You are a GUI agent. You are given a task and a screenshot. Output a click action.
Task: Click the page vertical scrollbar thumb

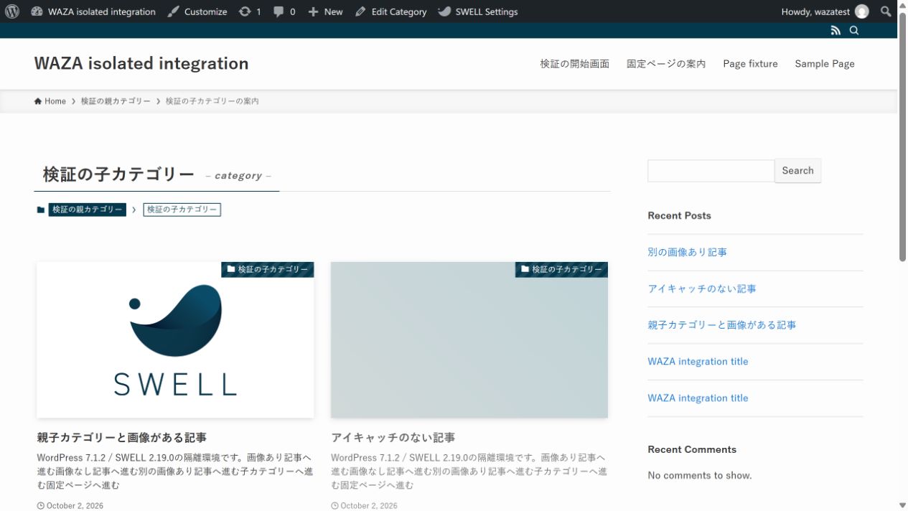pos(903,136)
